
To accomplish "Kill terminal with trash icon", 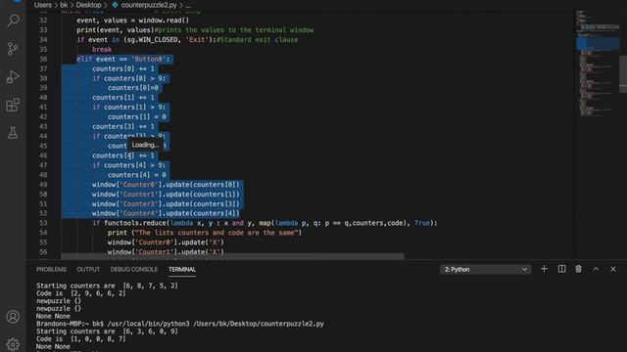I will (578, 269).
